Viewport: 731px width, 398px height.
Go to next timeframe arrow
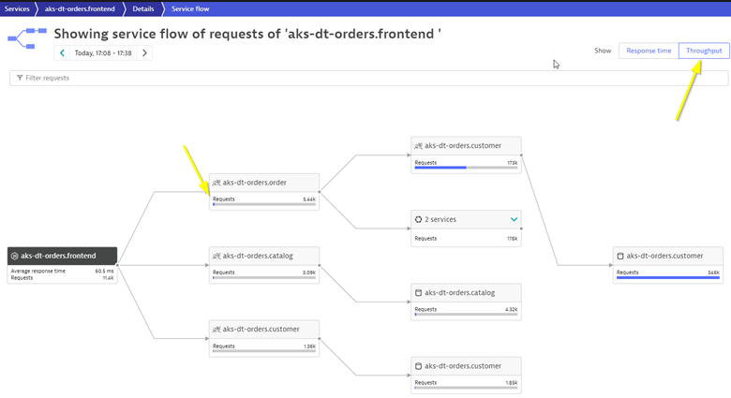(x=144, y=53)
